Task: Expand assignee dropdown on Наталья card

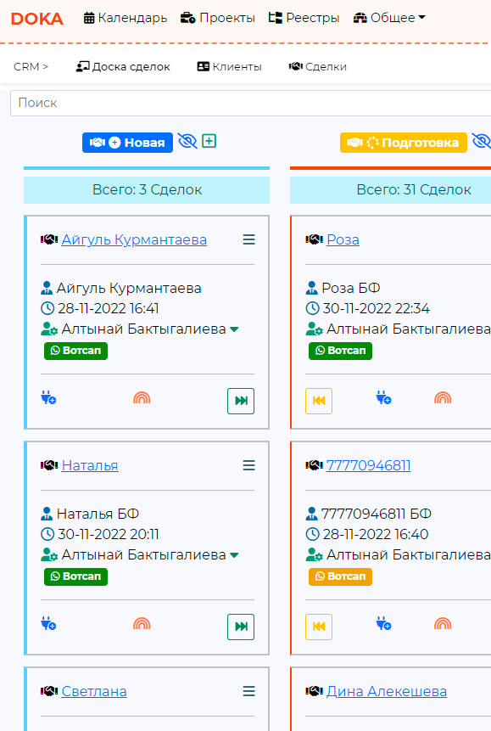Action: [x=234, y=554]
